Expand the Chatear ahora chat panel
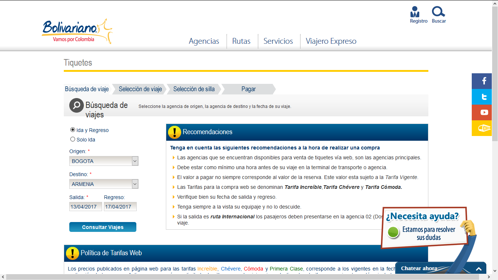This screenshot has width=498, height=280. pyautogui.click(x=478, y=269)
